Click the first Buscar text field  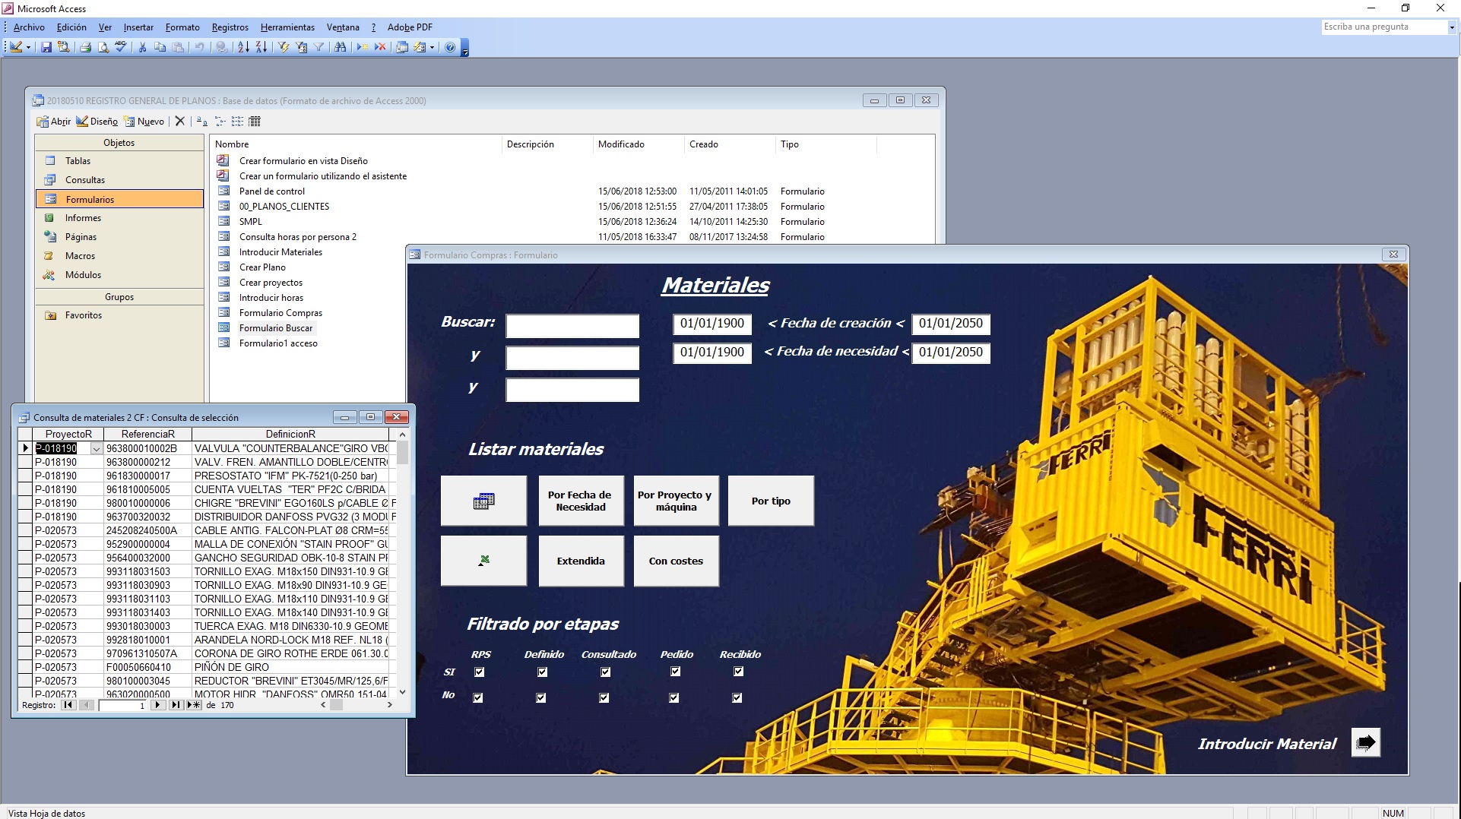[x=572, y=326]
